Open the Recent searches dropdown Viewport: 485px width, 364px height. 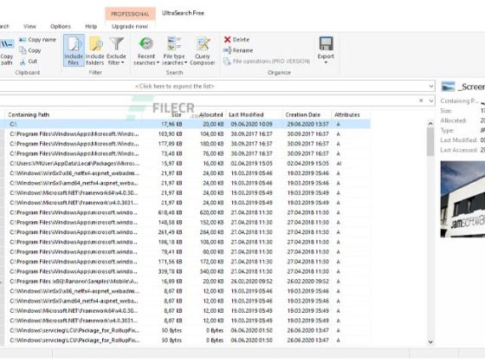click(146, 50)
